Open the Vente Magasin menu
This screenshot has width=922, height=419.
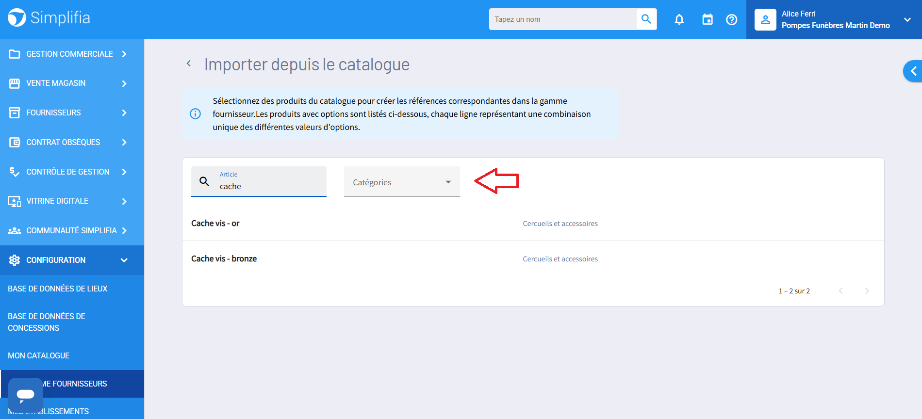coord(72,83)
